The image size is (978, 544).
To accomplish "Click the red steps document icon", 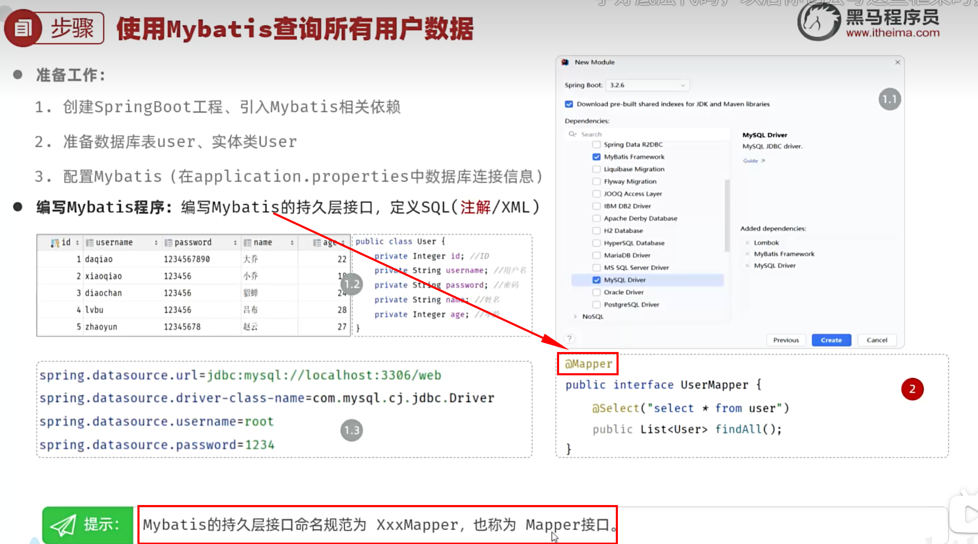I will (x=22, y=29).
